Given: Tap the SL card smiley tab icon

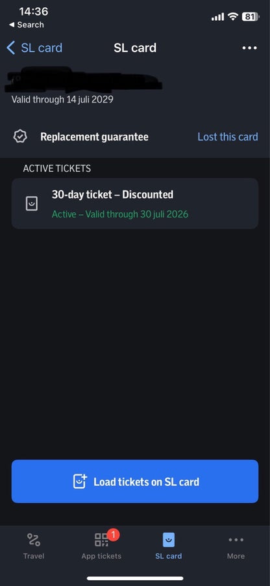Looking at the screenshot, I should 169,540.
